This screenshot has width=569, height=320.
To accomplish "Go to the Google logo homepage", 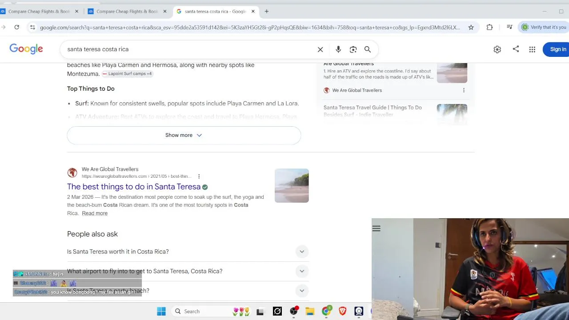I will [26, 49].
